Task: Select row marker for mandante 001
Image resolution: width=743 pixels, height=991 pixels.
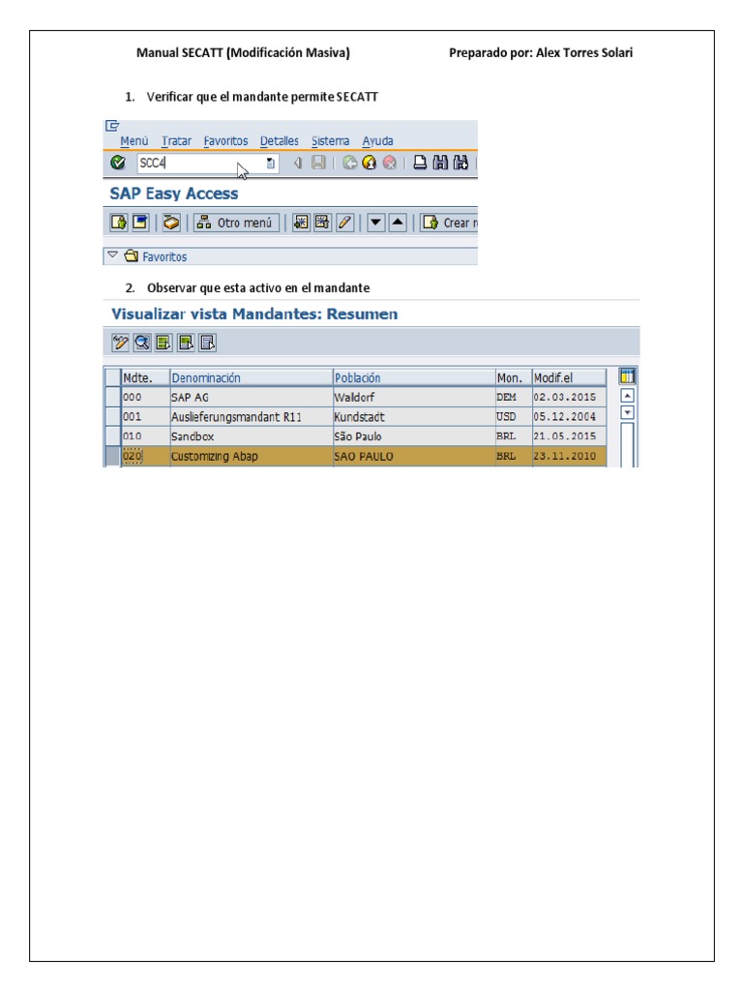Action: click(x=112, y=416)
